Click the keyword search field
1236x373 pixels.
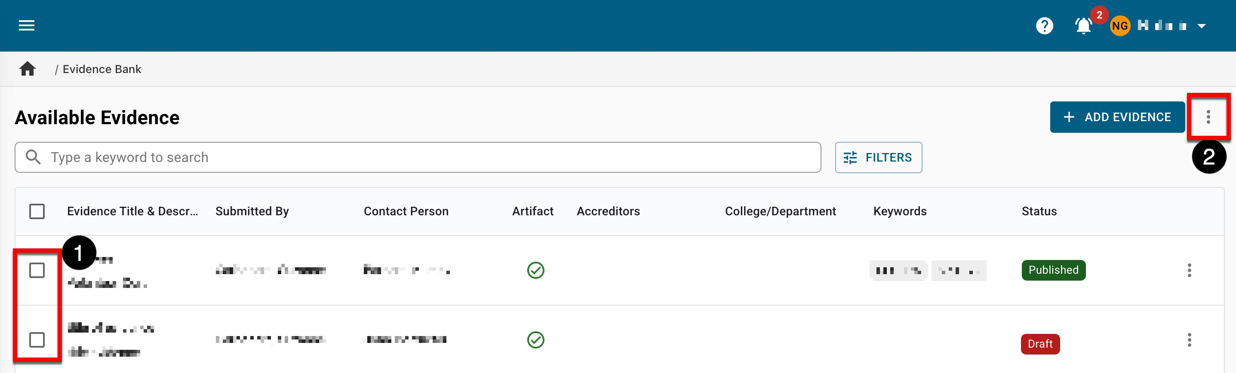418,157
